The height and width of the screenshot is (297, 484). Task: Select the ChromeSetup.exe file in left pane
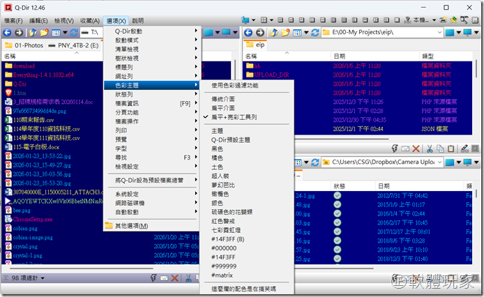(x=33, y=219)
